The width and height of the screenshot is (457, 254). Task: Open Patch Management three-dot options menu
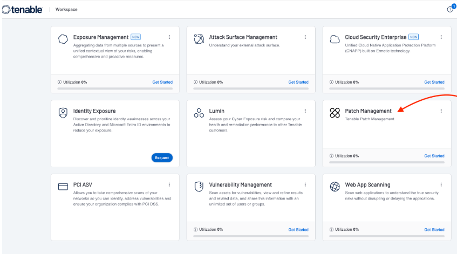coord(441,111)
